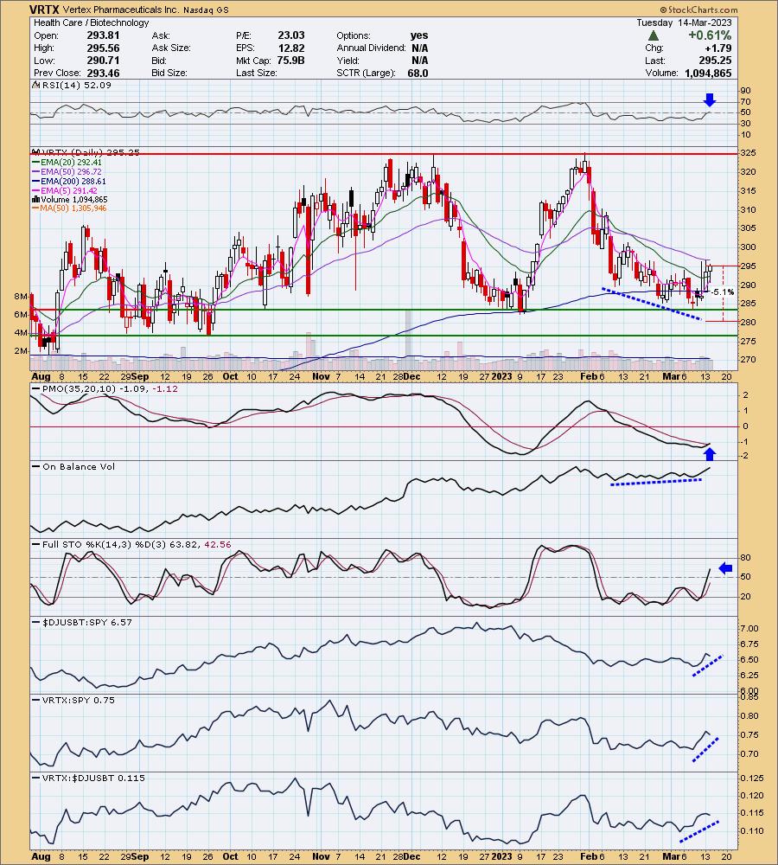Click the 300 price axis label
Screen dimensions: 778x865
pos(748,247)
